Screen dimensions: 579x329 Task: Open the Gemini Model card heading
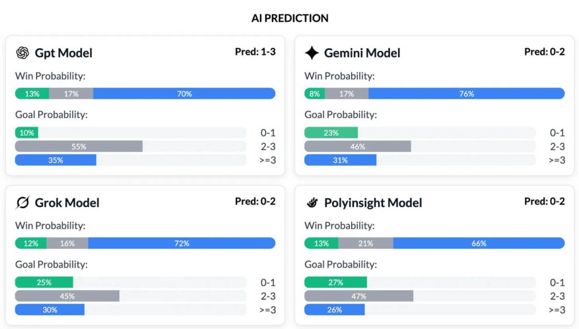pos(362,53)
